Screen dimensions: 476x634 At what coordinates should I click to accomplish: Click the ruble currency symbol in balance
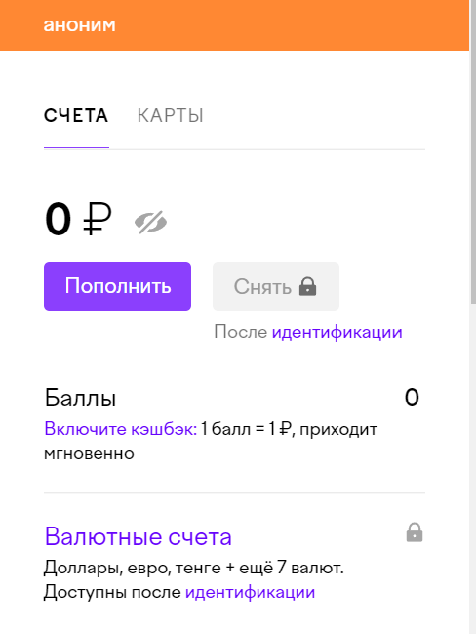[98, 220]
